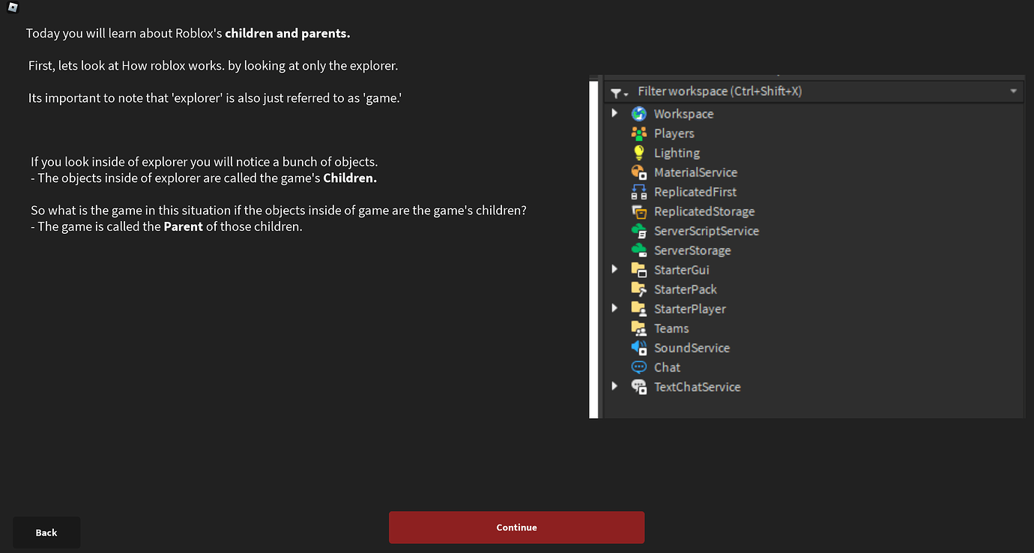
Task: Click the MaterialService icon
Action: point(639,172)
